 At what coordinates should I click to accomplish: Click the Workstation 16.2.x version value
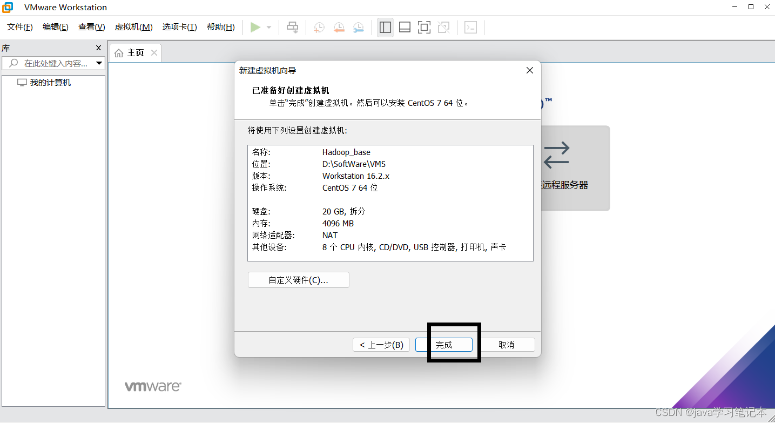pos(356,176)
